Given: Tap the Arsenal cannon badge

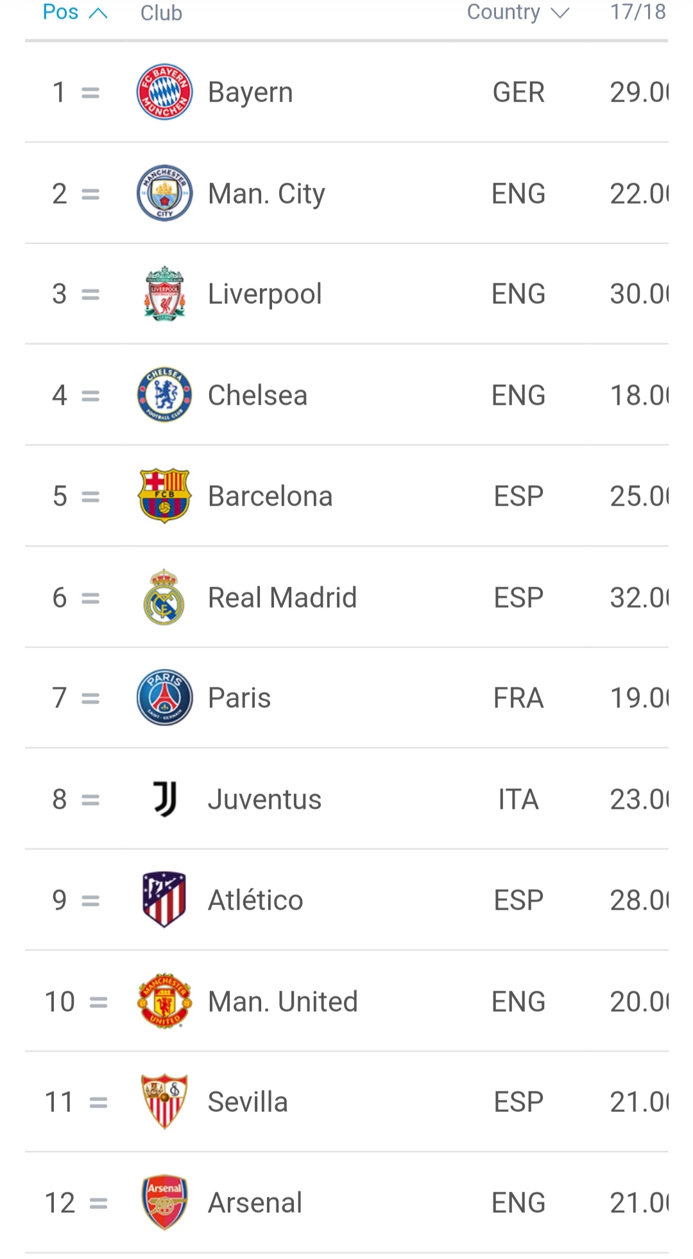Looking at the screenshot, I should click(x=164, y=1202).
